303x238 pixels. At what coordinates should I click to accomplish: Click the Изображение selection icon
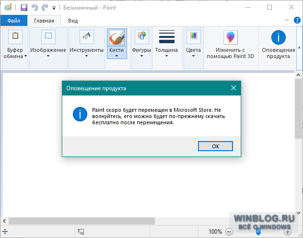pos(48,36)
